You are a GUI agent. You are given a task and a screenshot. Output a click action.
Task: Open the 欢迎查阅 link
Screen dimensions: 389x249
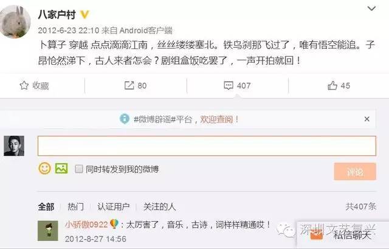(216, 119)
